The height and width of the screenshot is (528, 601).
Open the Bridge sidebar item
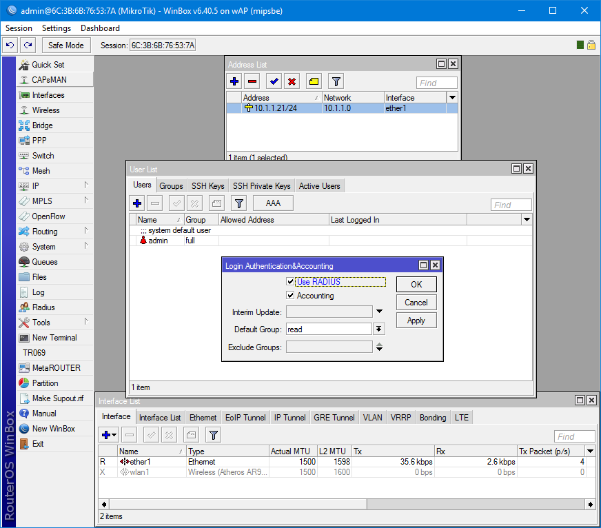pyautogui.click(x=55, y=125)
